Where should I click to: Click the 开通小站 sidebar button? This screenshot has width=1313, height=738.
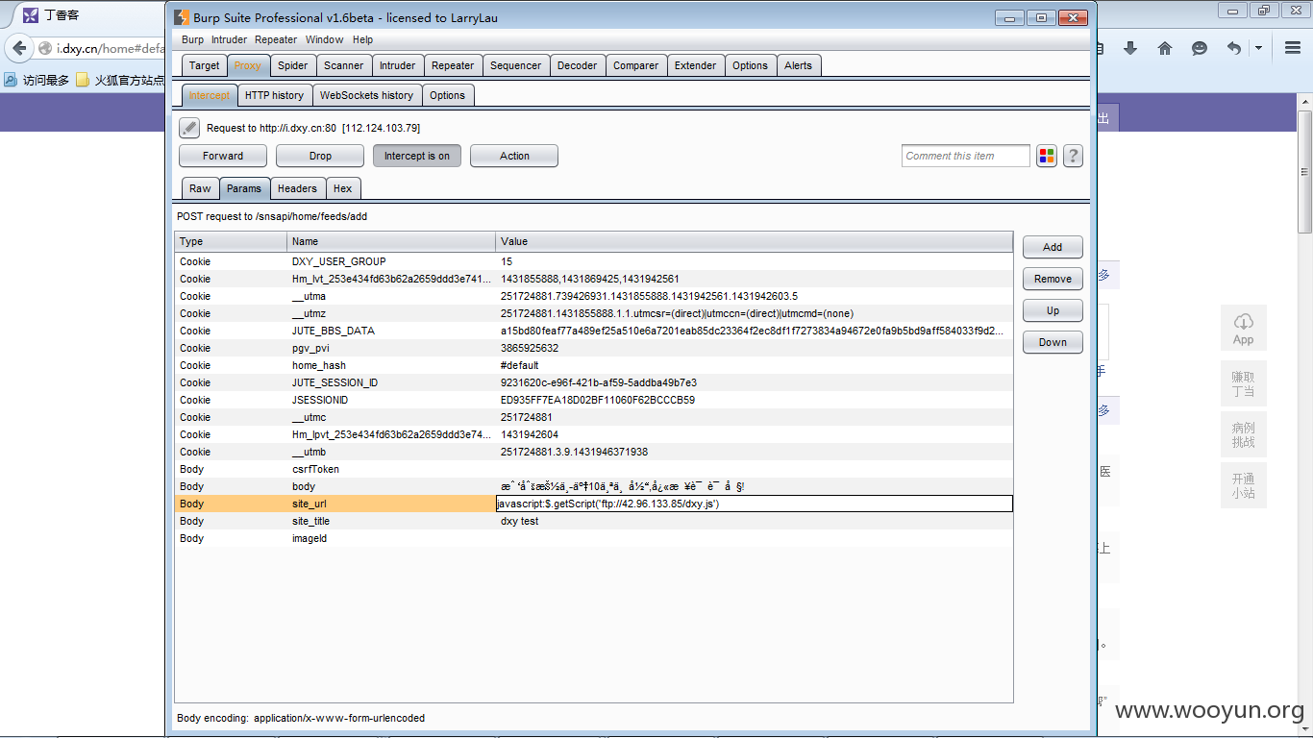[1243, 486]
